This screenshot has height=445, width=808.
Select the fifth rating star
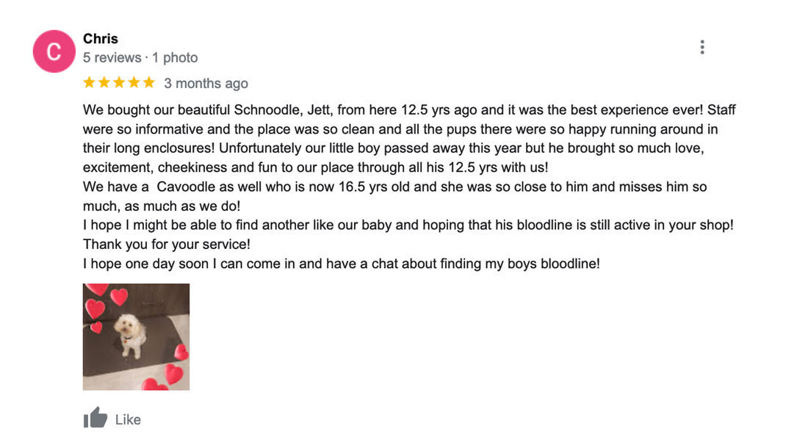[x=149, y=82]
